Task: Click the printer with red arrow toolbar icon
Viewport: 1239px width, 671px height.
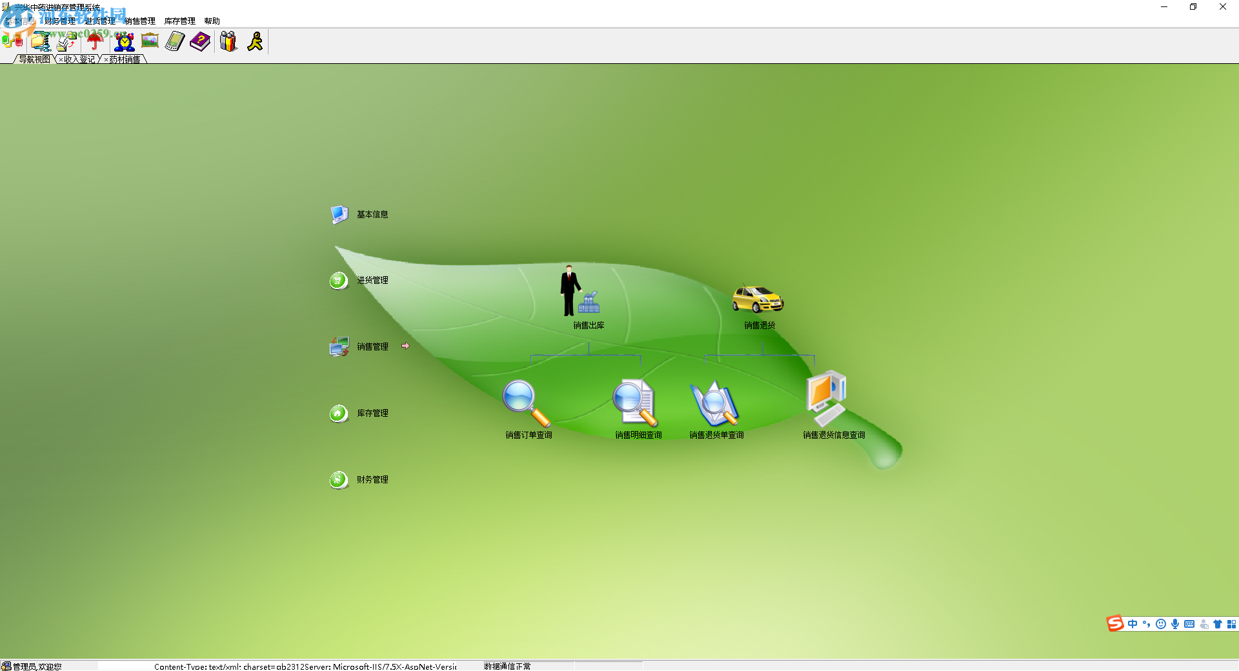Action: pyautogui.click(x=66, y=42)
